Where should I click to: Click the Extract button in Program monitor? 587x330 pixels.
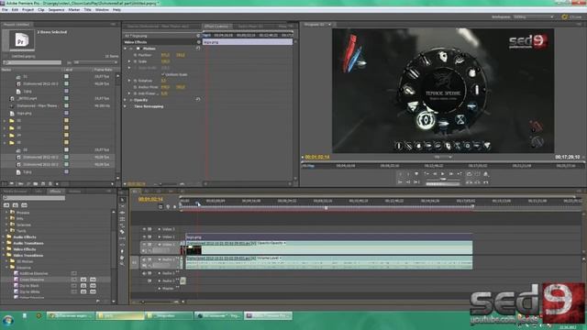[x=477, y=182]
